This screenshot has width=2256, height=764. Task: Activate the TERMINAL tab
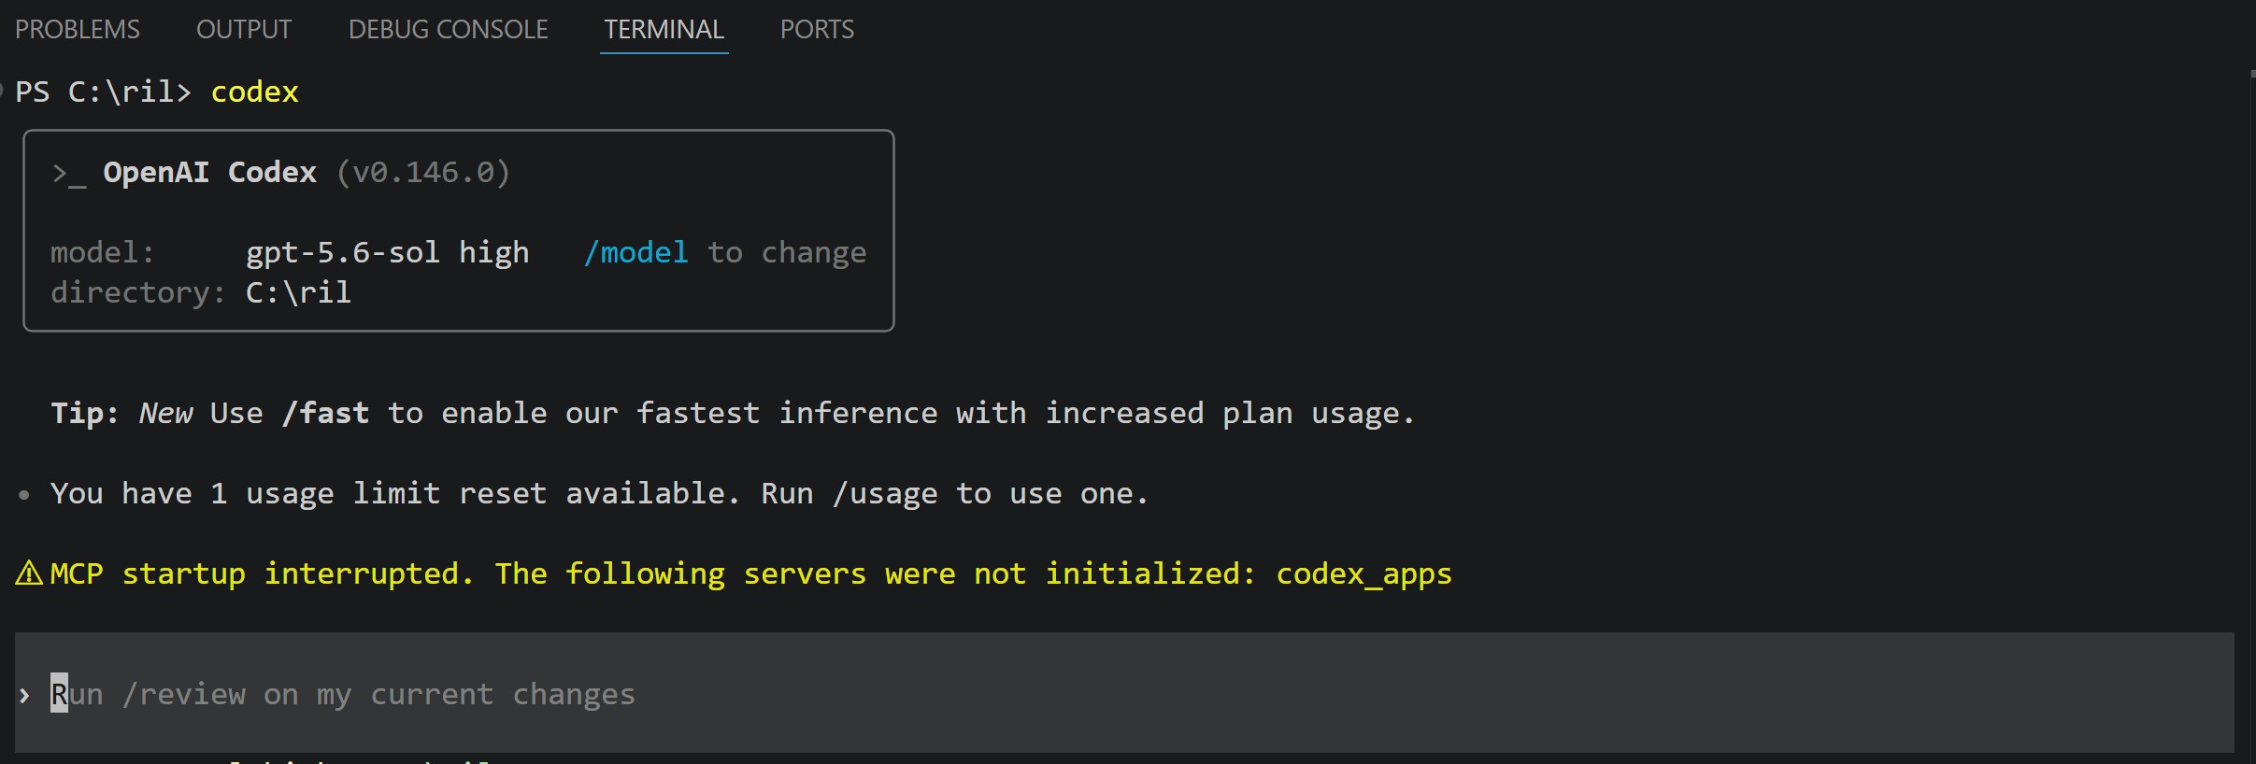coord(664,30)
